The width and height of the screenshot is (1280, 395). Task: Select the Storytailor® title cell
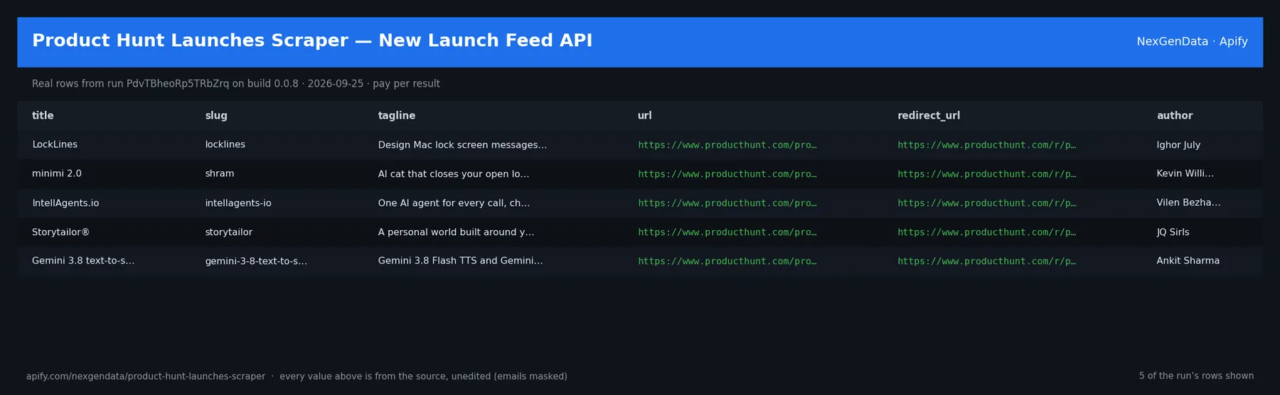60,232
